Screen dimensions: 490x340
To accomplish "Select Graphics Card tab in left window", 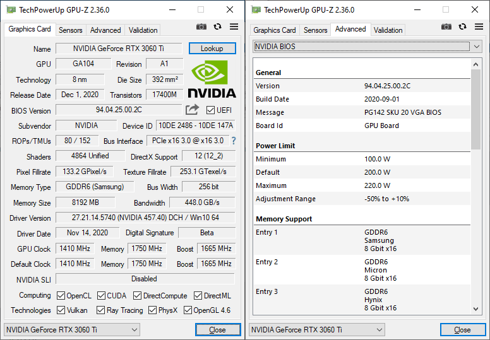I will tap(30, 30).
